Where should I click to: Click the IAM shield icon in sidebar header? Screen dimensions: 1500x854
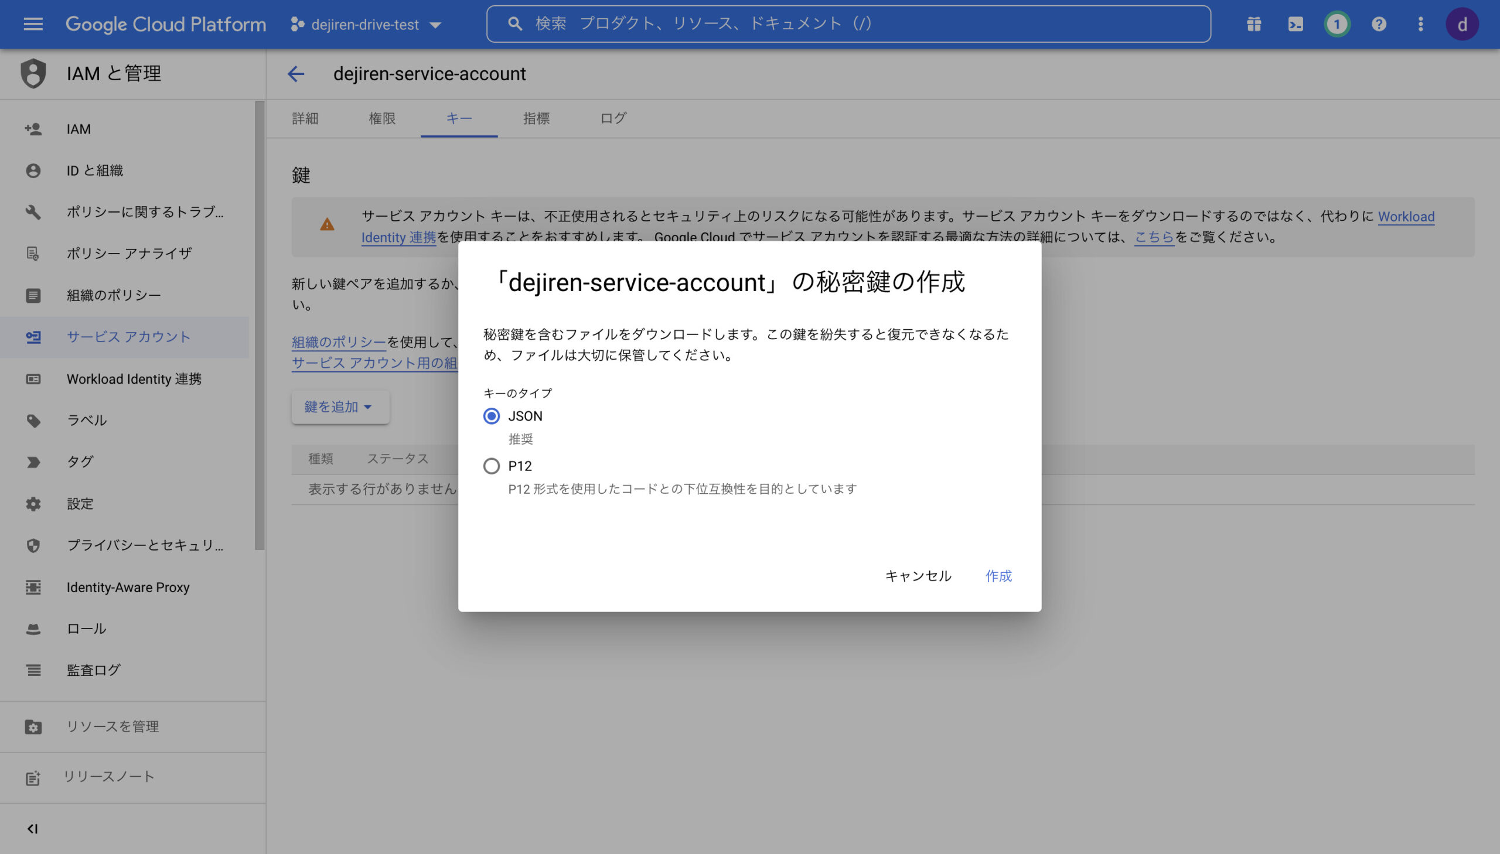point(33,73)
